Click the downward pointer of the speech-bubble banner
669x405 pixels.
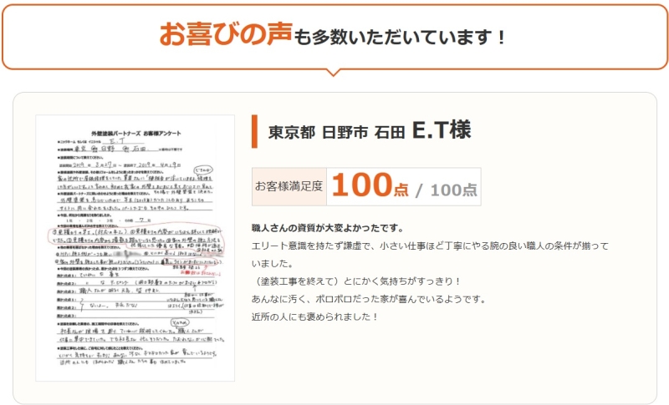pos(334,72)
